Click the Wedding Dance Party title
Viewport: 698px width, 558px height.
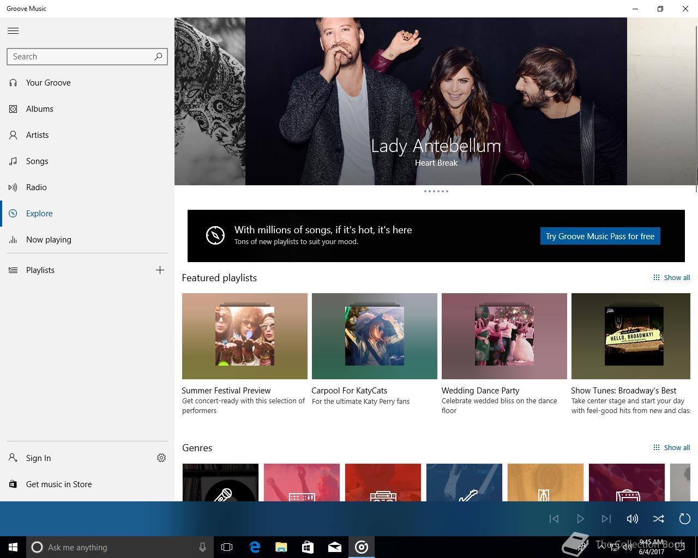click(480, 391)
